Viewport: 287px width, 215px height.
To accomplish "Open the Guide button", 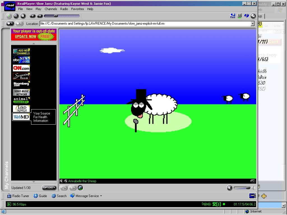I will [x=40, y=196].
